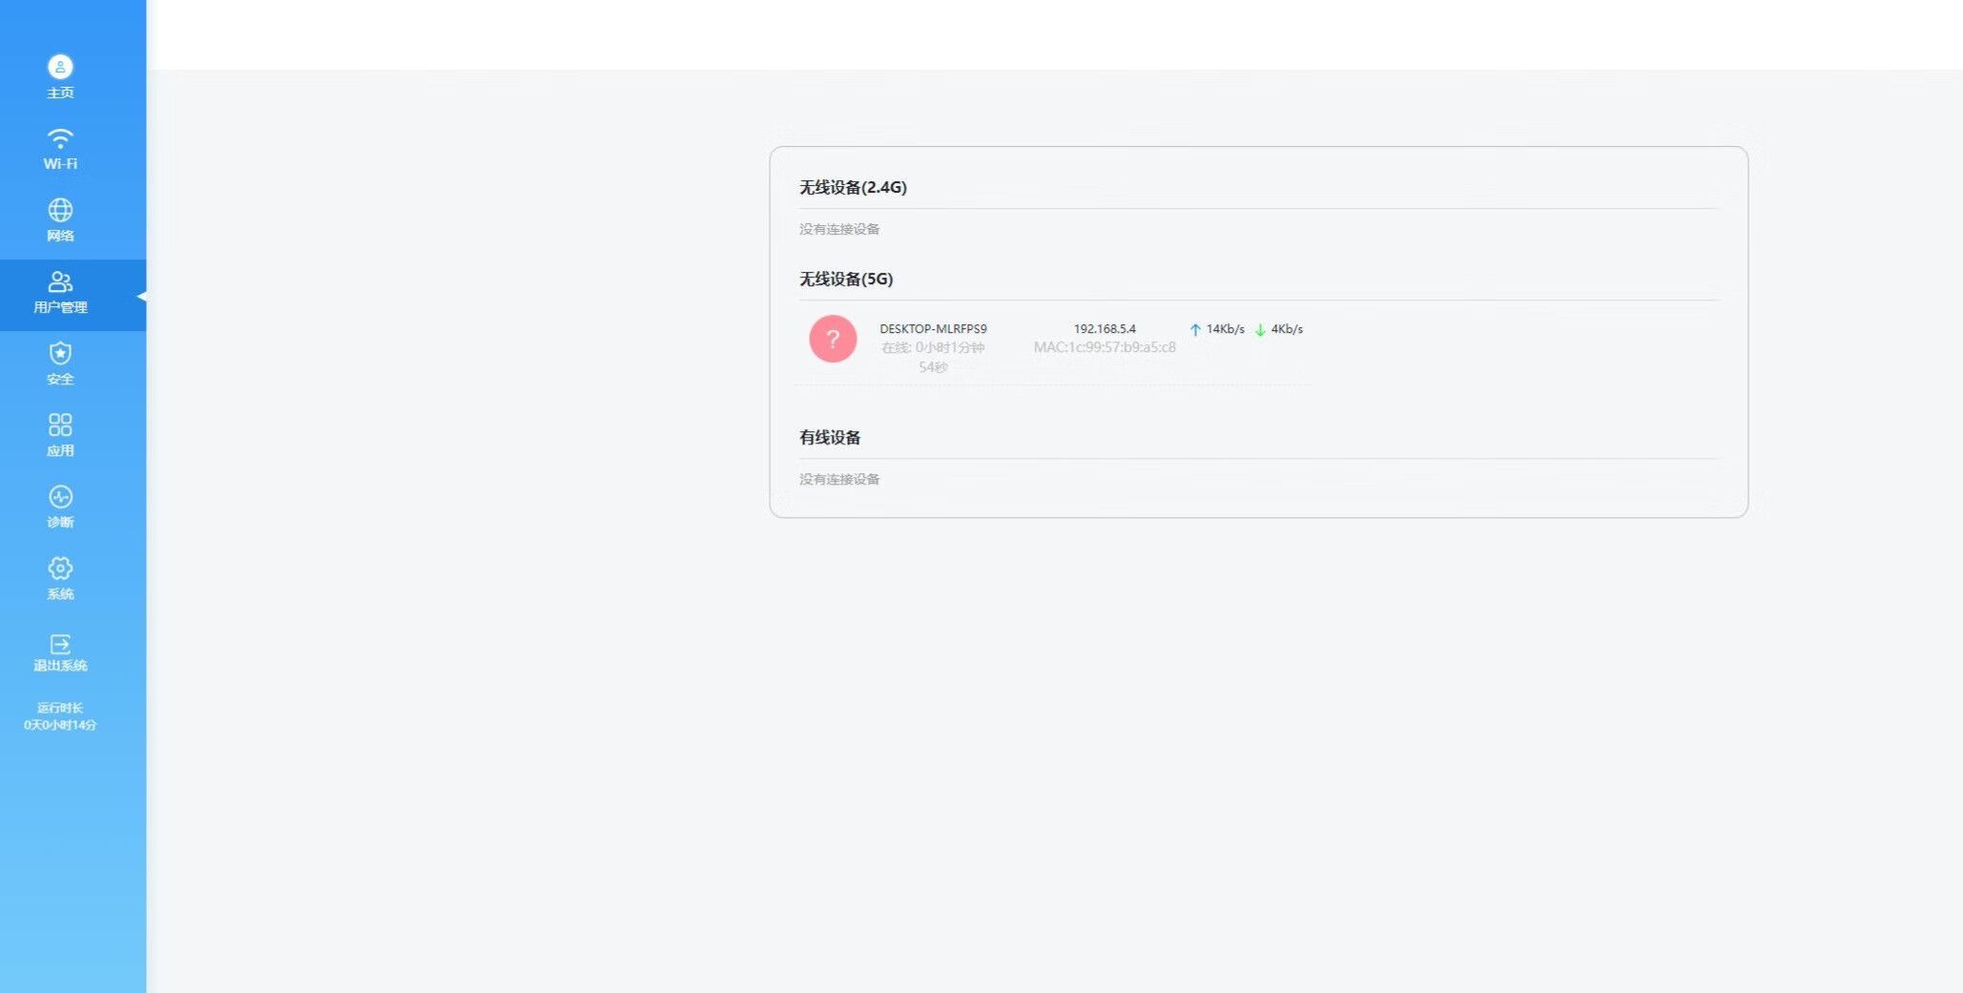Click device name DESKTOP-MLRFPS9
The height and width of the screenshot is (993, 1963).
(x=933, y=329)
